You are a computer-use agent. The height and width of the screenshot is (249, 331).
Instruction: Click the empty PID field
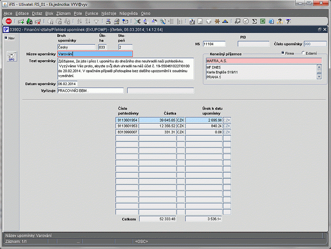[x=253, y=44]
